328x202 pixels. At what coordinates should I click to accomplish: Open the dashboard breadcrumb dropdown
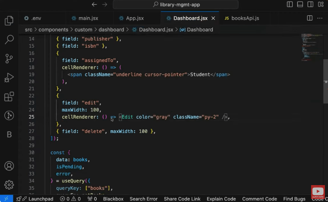coord(112,30)
